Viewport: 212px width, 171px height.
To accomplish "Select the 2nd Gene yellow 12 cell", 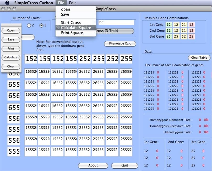I will coord(176,30).
